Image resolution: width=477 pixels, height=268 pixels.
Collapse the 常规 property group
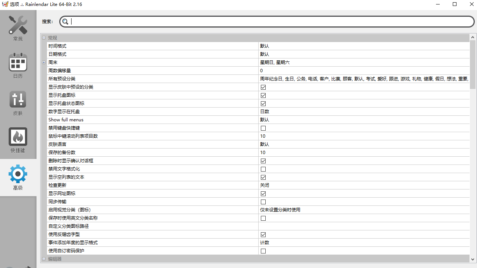[44, 38]
